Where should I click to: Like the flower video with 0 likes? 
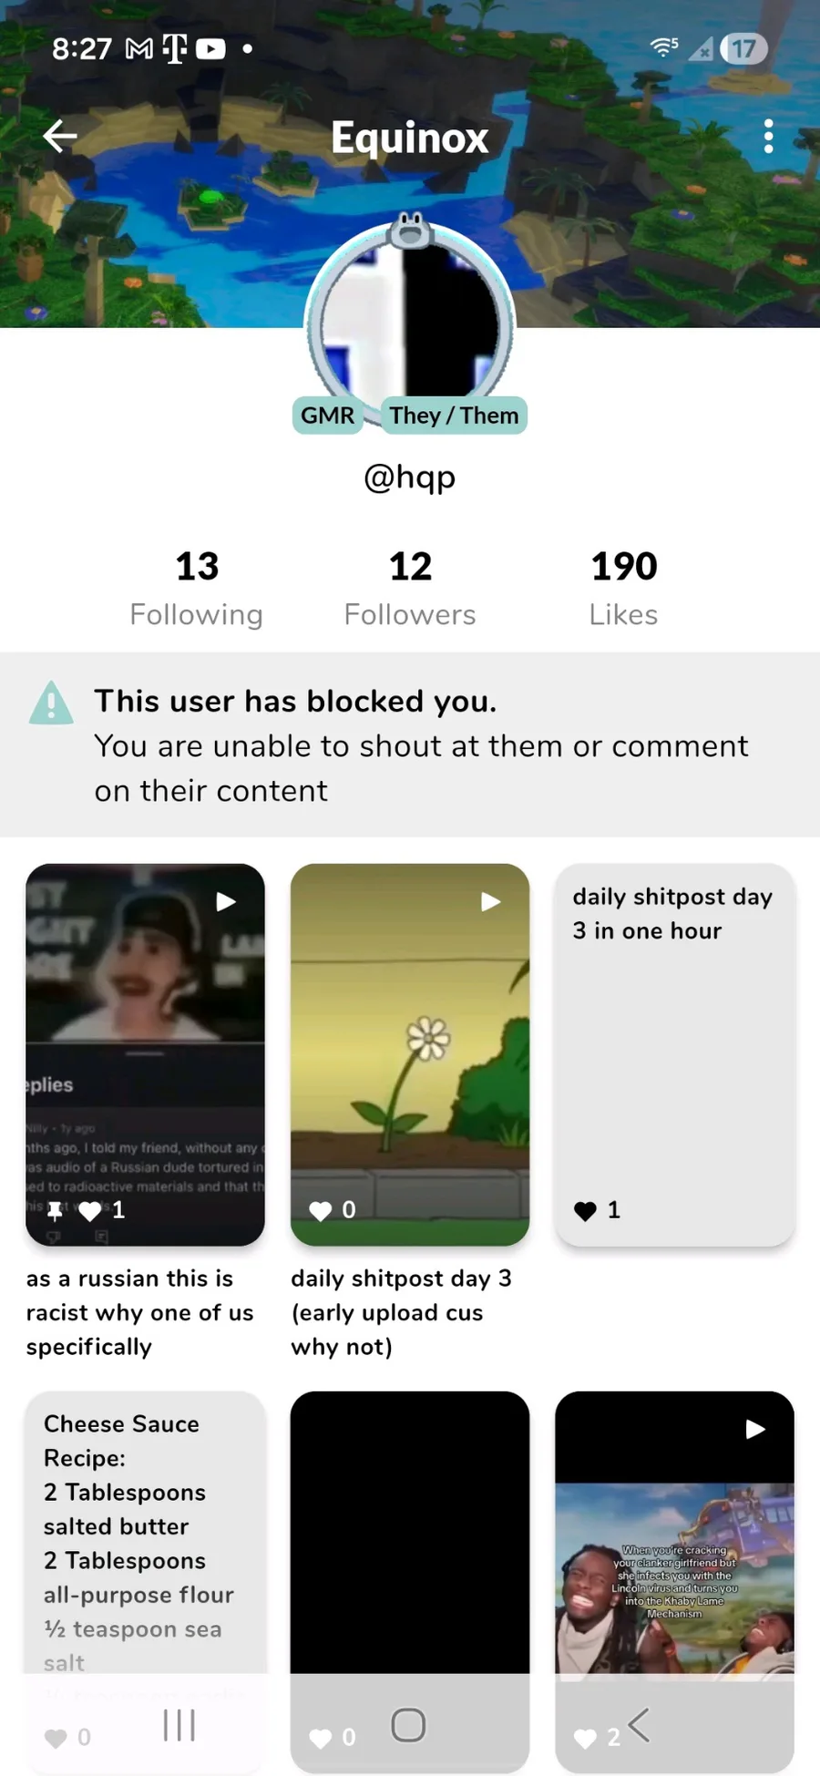click(321, 1211)
